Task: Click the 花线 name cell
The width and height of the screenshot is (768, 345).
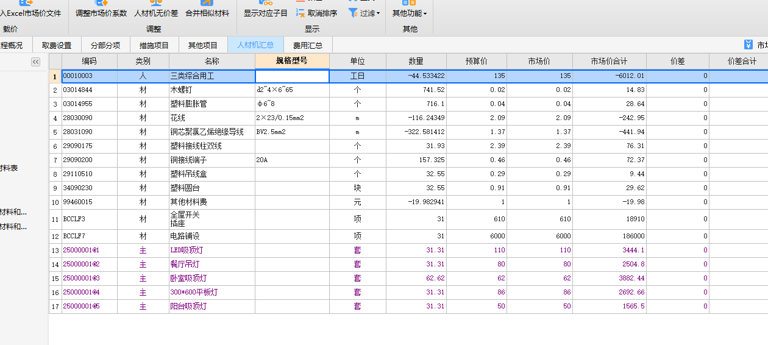Action: (x=212, y=118)
